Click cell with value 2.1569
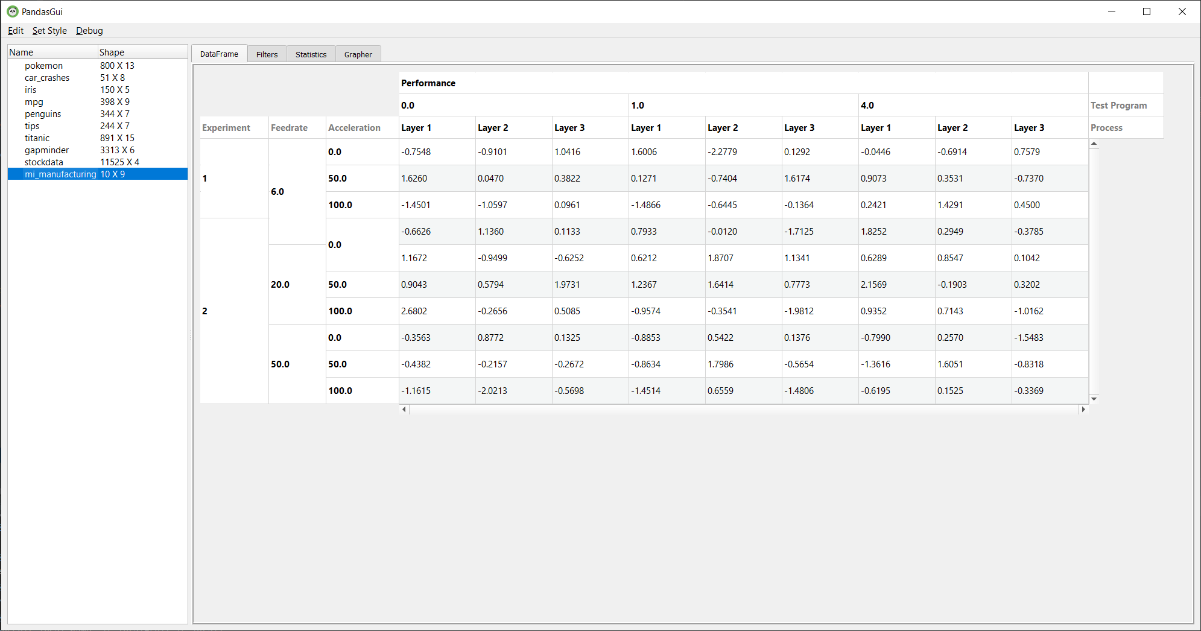Image resolution: width=1201 pixels, height=631 pixels. pos(896,285)
